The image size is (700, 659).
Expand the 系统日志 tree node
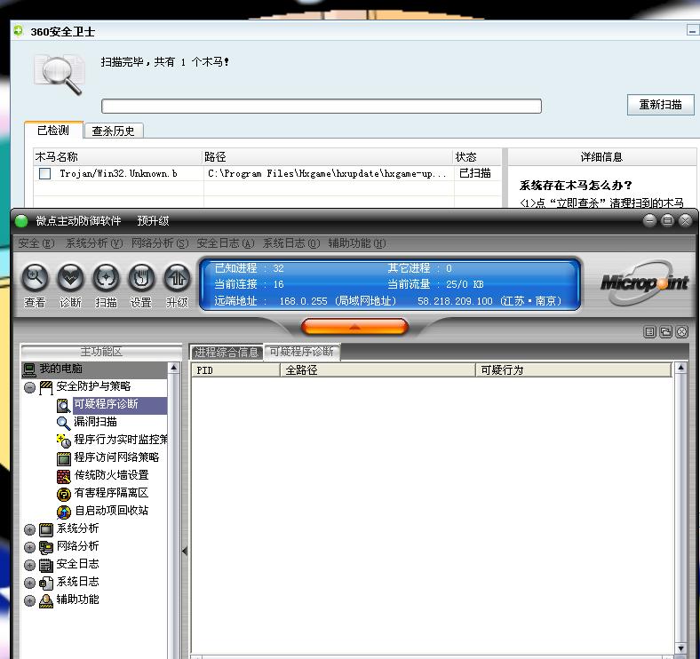pos(29,584)
